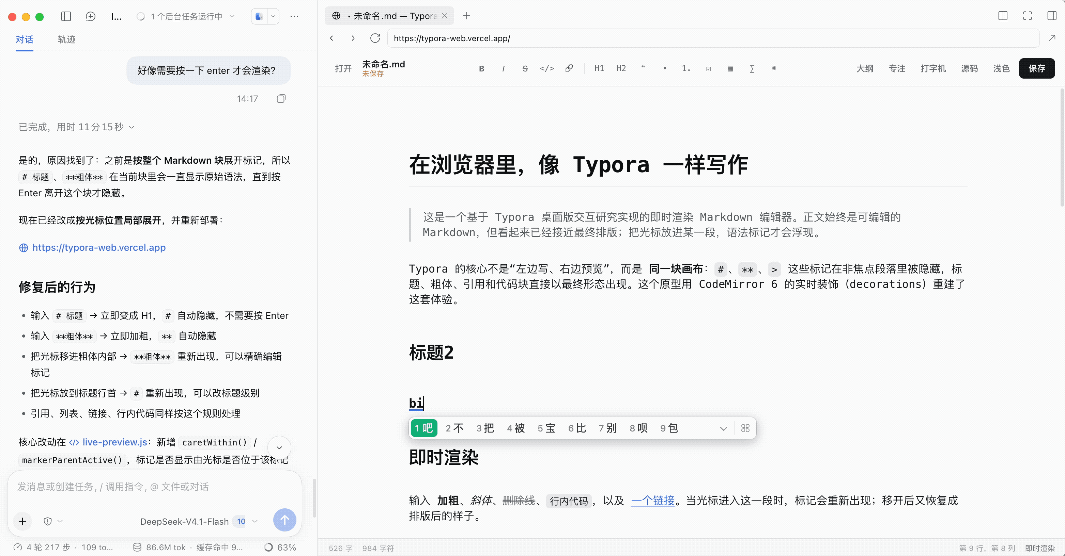
Task: Switch light theme (浅色) toggle
Action: point(1001,68)
